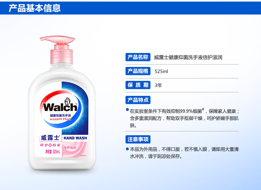Click the 产品名称 blue label

pos(138,57)
